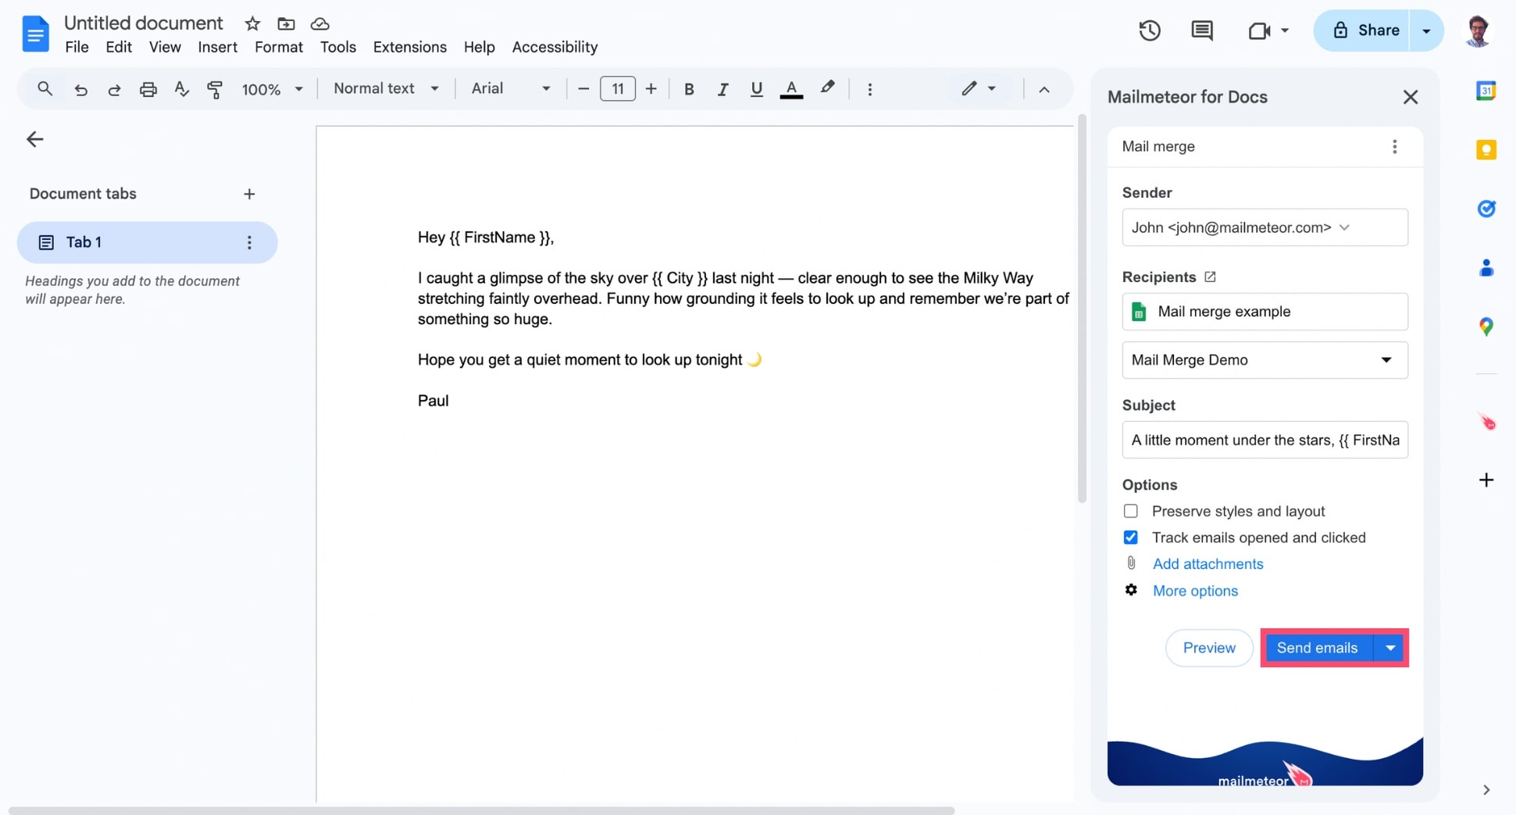Screen dimensions: 1516x815
Task: Open the Mail Merge Demo sheet selector
Action: tap(1264, 359)
